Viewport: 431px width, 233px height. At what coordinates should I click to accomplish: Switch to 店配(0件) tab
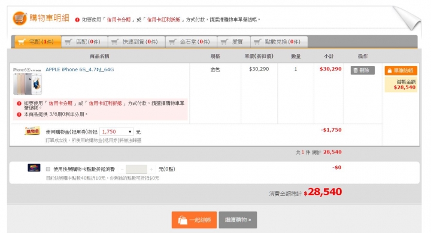coord(84,42)
